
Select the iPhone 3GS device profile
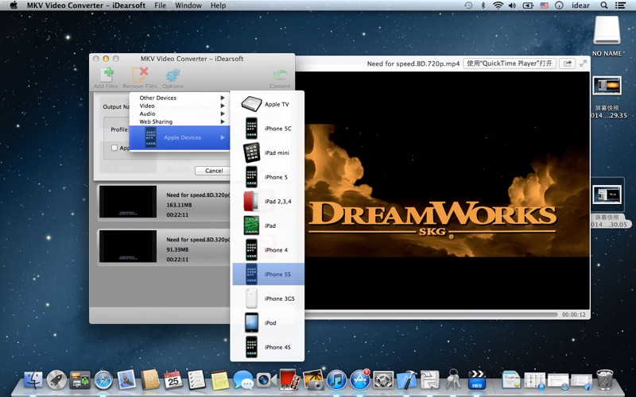(267, 299)
